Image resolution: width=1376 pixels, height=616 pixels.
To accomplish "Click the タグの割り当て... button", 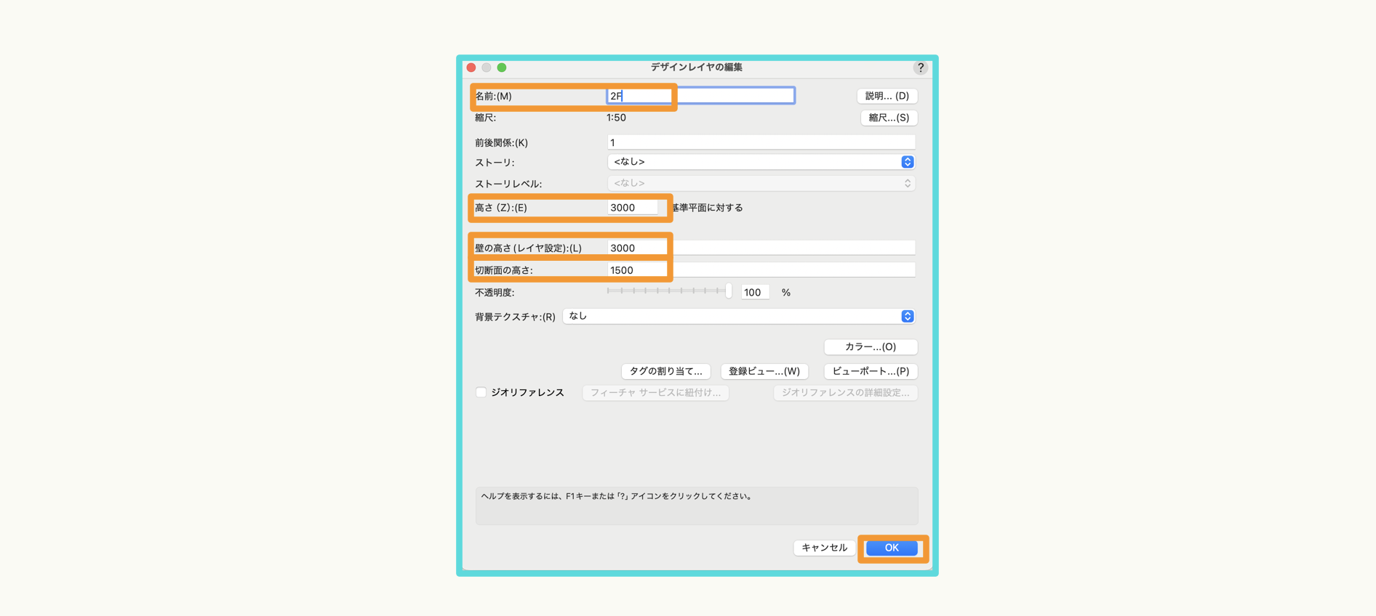I will (665, 371).
